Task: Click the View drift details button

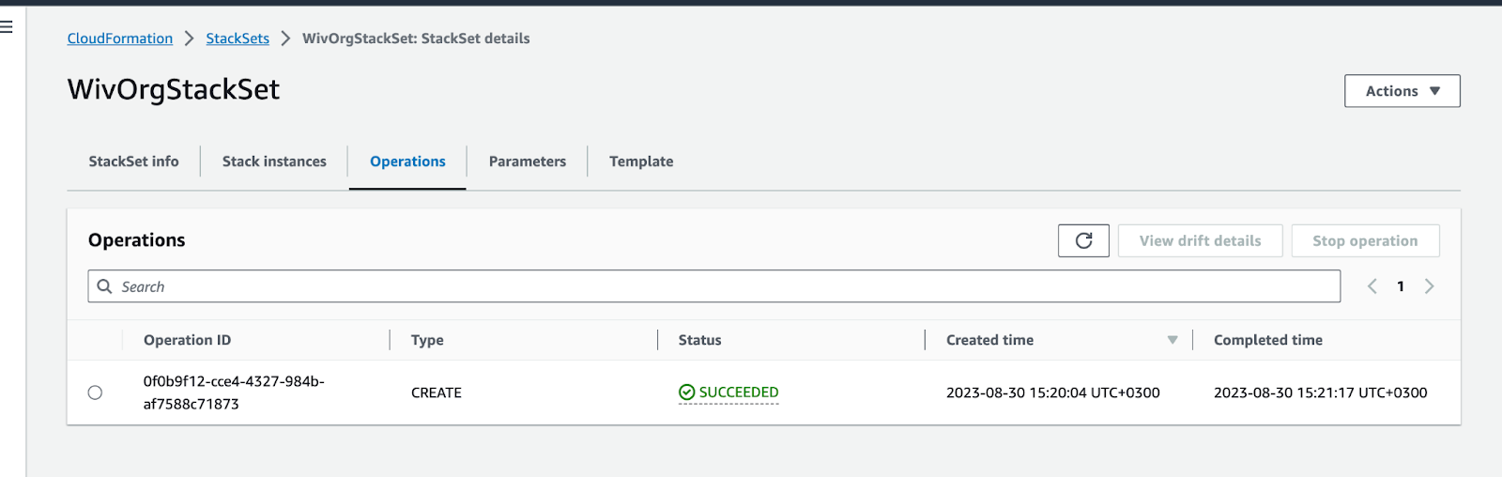Action: [1200, 240]
